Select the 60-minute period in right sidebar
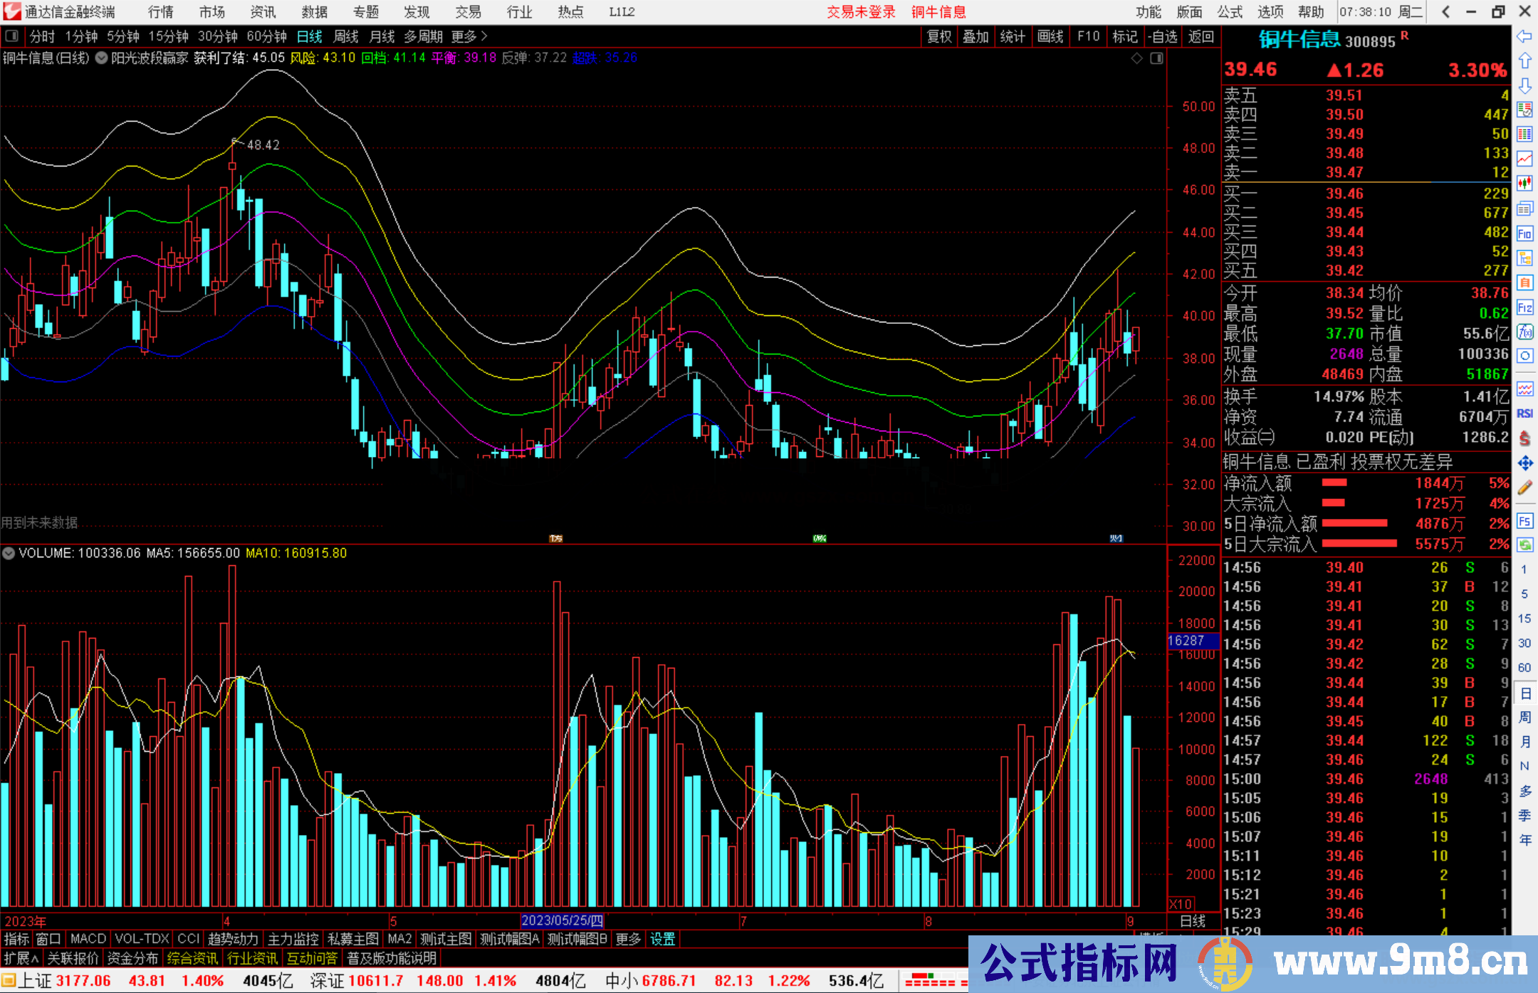 (x=1524, y=668)
